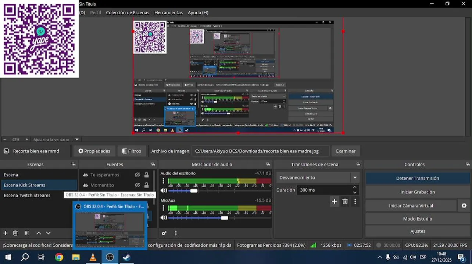This screenshot has height=264, width=472.
Task: Undock the Transiciones de escena panel
Action: point(358,164)
